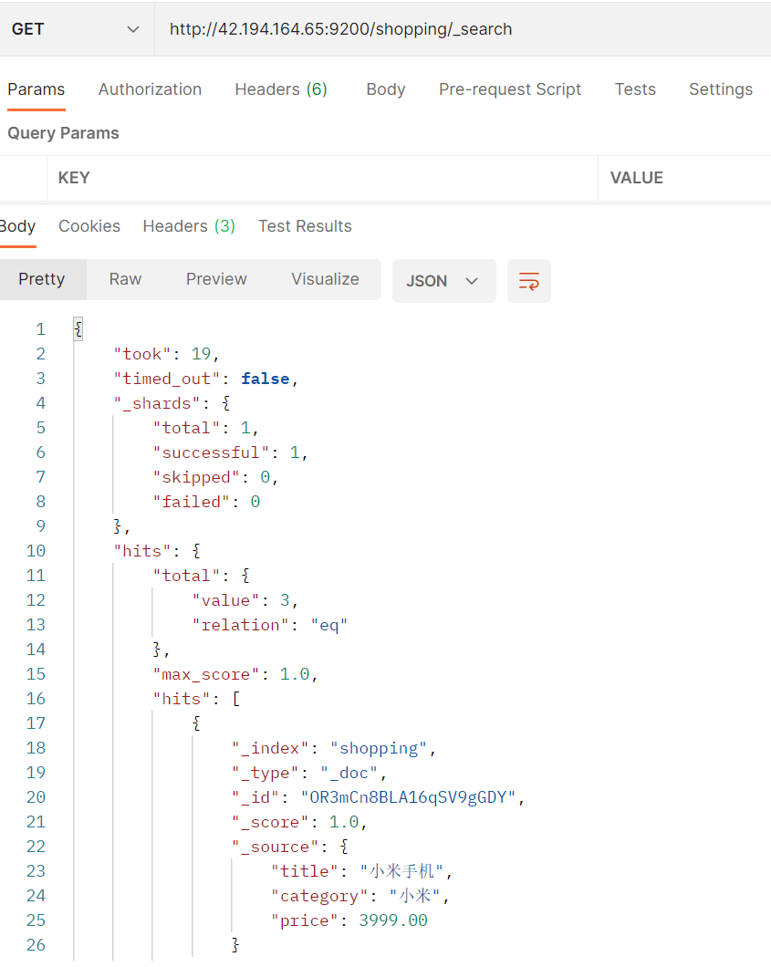771x967 pixels.
Task: Switch response view to Raw
Action: (125, 279)
